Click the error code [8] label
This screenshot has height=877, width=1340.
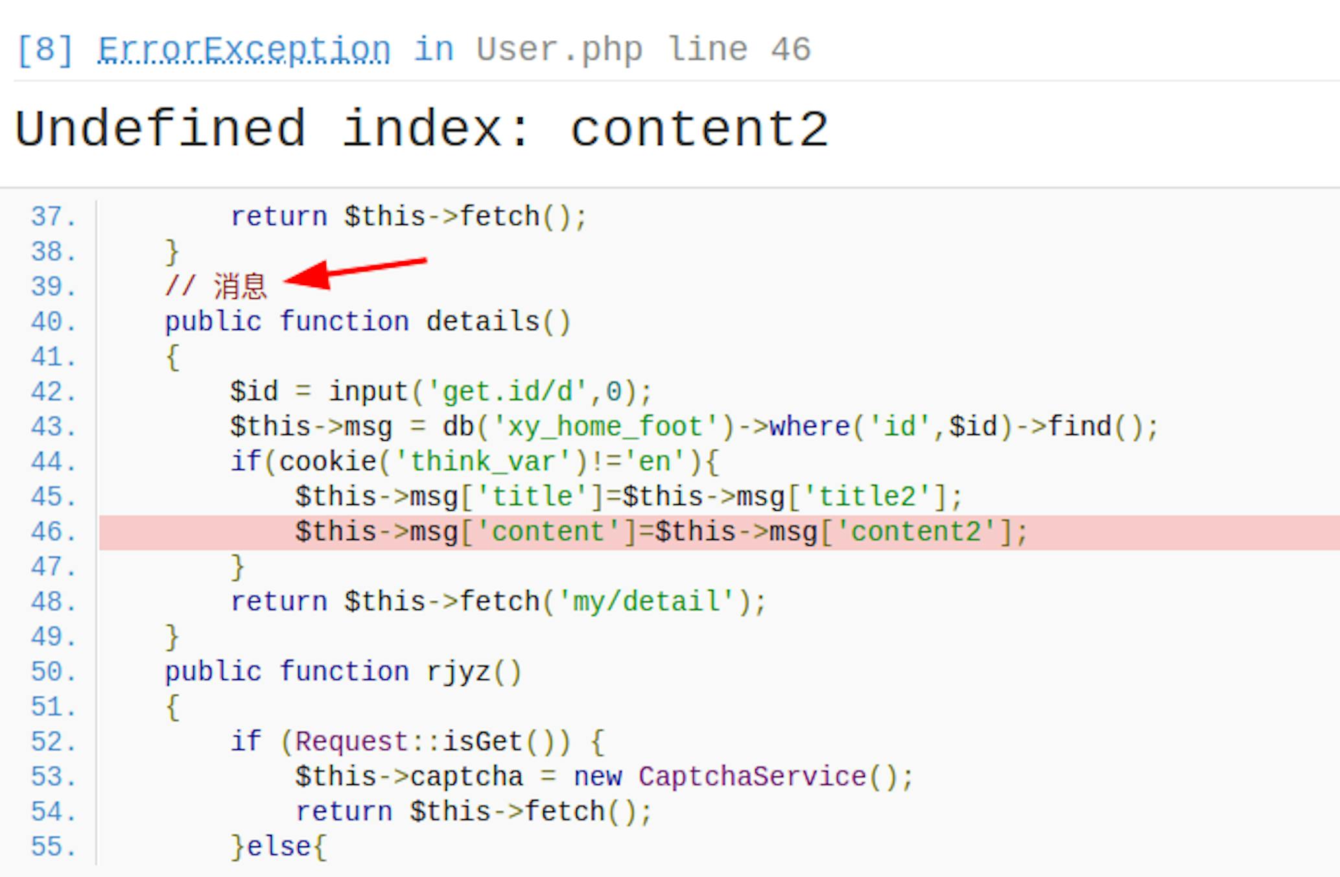point(45,50)
